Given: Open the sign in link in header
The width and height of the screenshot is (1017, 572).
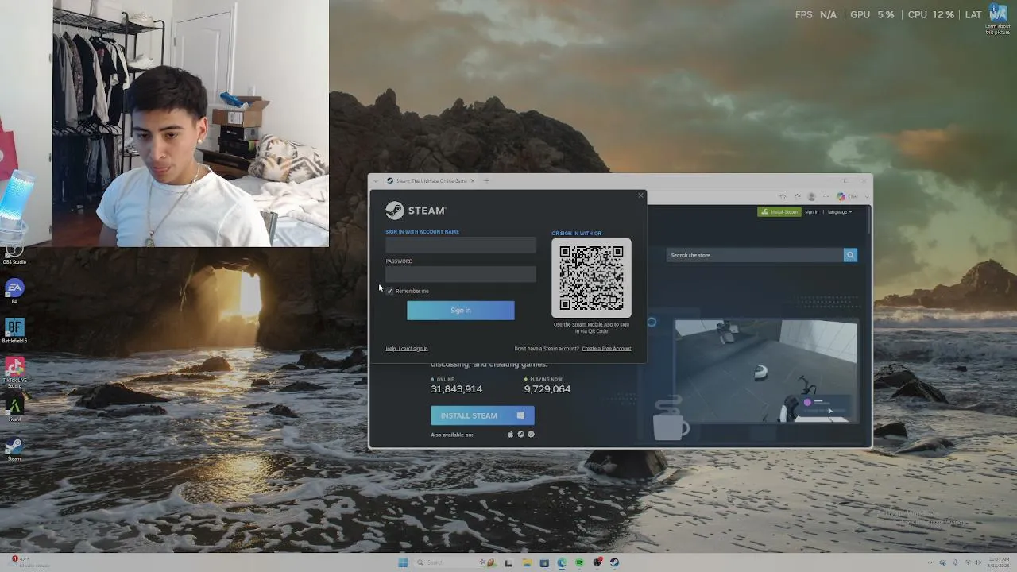Looking at the screenshot, I should point(811,212).
